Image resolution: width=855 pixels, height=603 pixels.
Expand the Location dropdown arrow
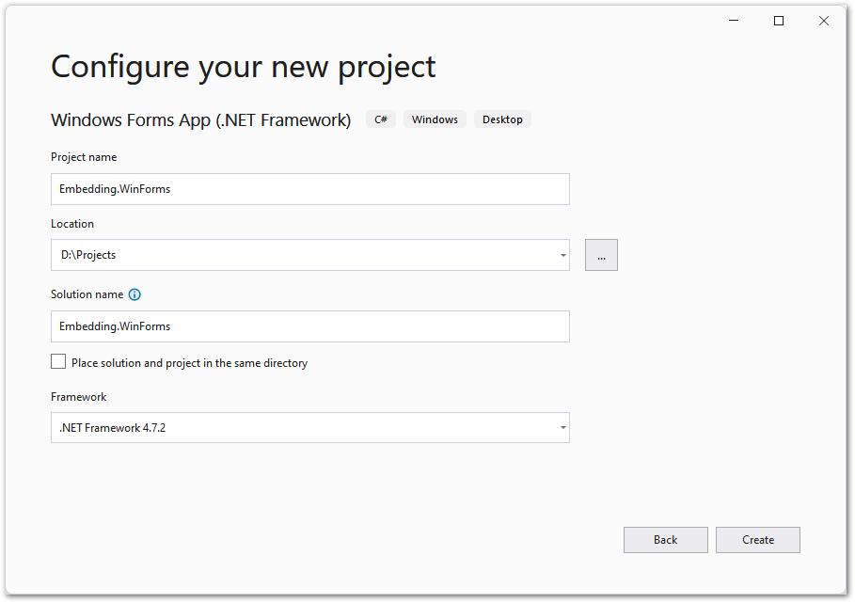pos(562,255)
